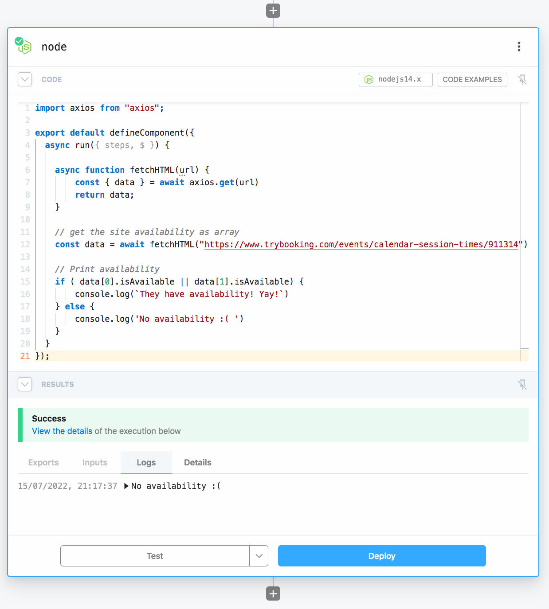
Task: Click the fetchHTML function declaration
Action: pyautogui.click(x=132, y=170)
